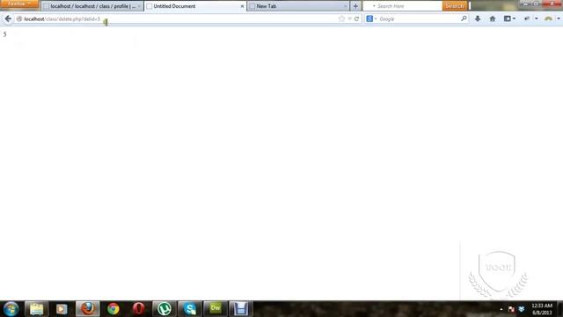Click the site identity globe icon
Screen dimensions: 563x317
[19, 18]
